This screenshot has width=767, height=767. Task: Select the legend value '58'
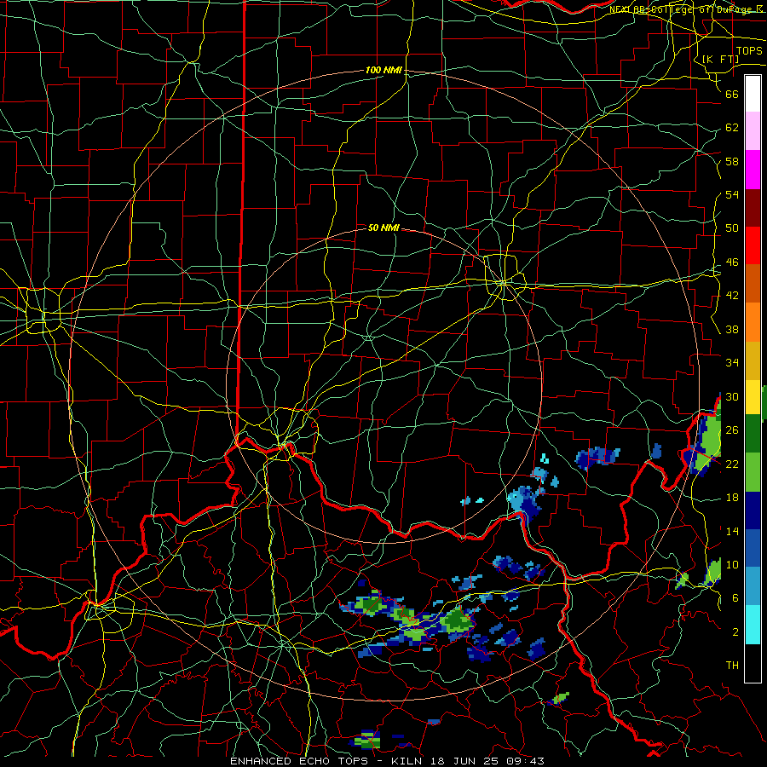(x=732, y=161)
